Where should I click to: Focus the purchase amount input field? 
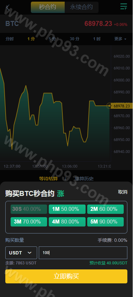83,253
